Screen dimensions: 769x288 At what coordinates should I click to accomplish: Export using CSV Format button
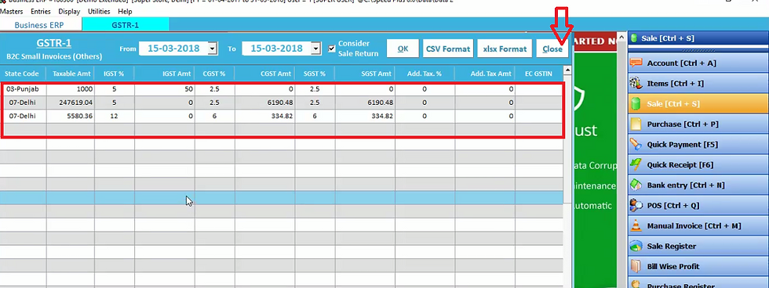(x=448, y=49)
